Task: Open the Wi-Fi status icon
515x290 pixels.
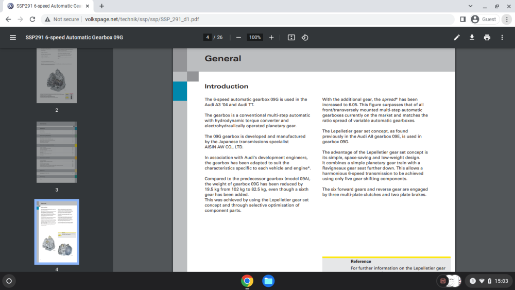Action: click(482, 281)
